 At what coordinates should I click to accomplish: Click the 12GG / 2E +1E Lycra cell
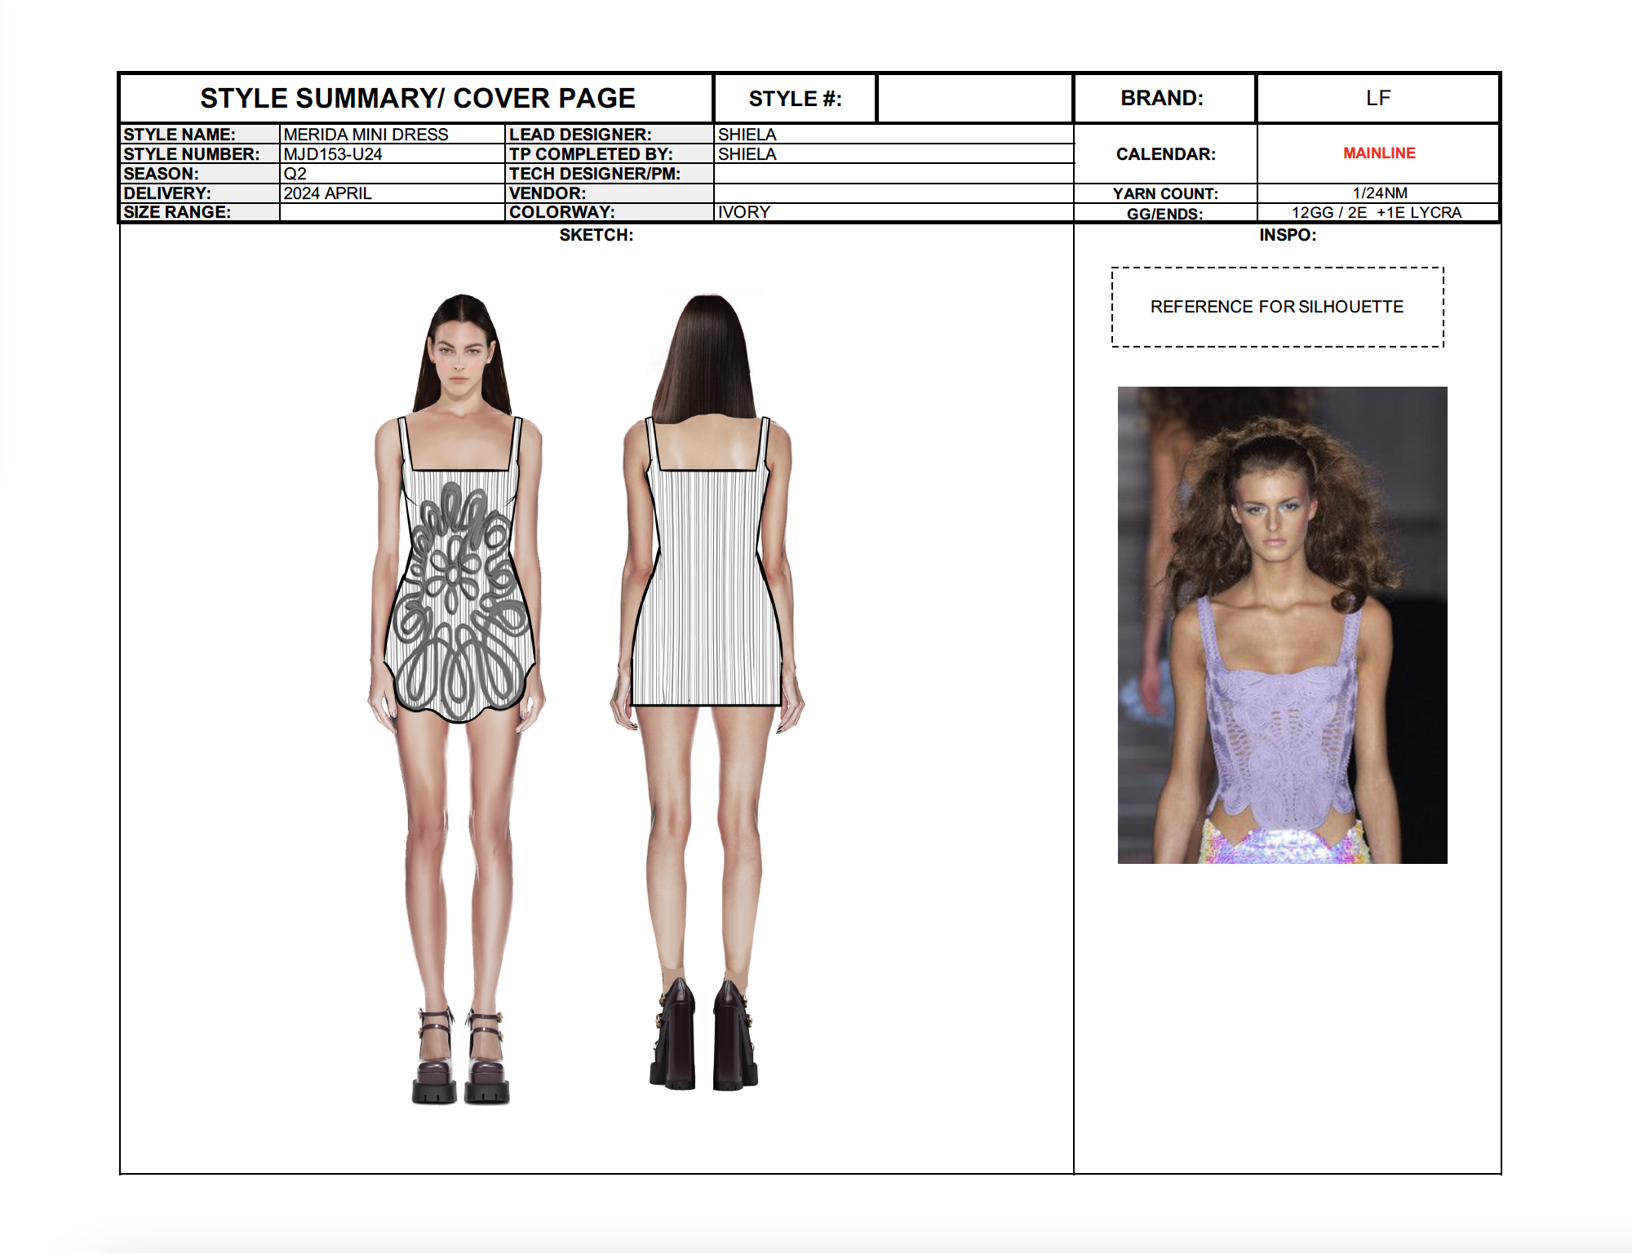click(1377, 213)
